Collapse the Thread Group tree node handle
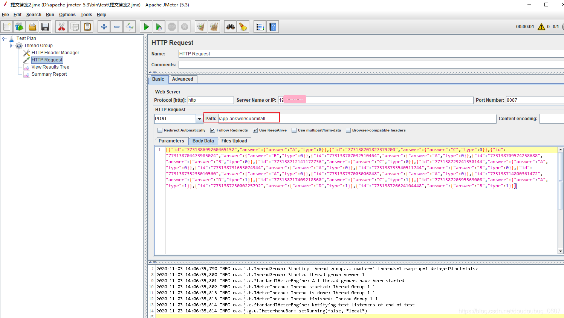Image resolution: width=564 pixels, height=318 pixels. (11, 46)
